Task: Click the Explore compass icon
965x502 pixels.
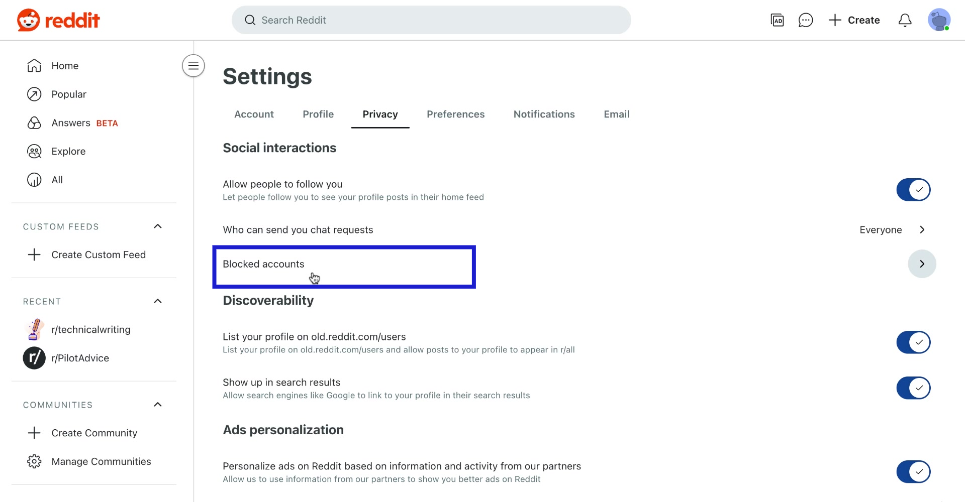Action: click(34, 151)
